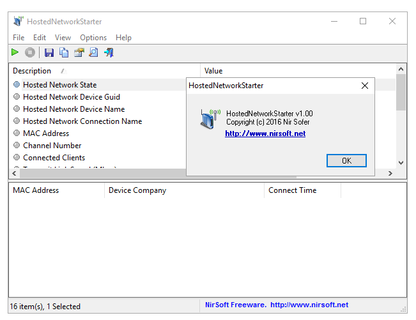Sort by Connect Time column header

point(302,190)
